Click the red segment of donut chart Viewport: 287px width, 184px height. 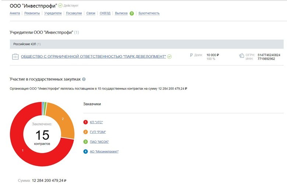pyautogui.click(x=23, y=155)
